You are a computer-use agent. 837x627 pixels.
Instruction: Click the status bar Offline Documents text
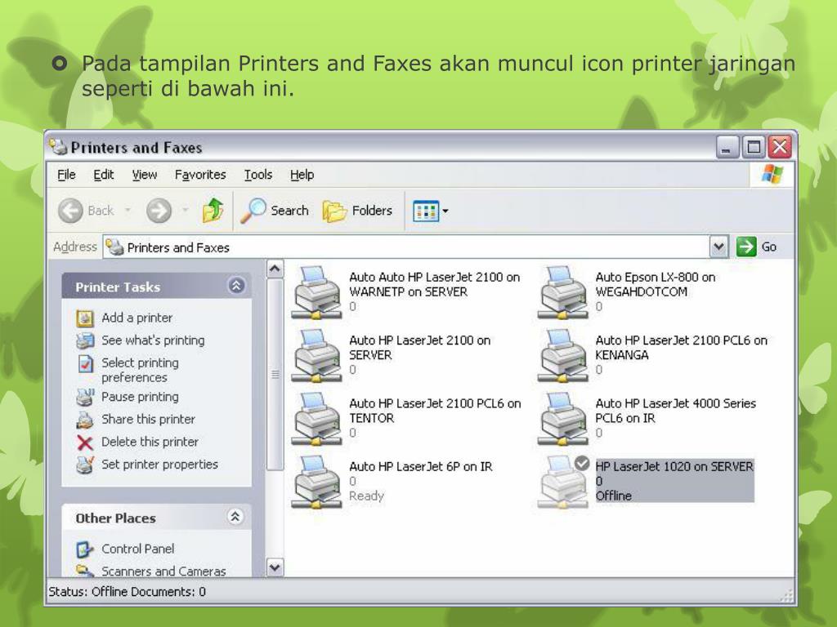coord(127,592)
